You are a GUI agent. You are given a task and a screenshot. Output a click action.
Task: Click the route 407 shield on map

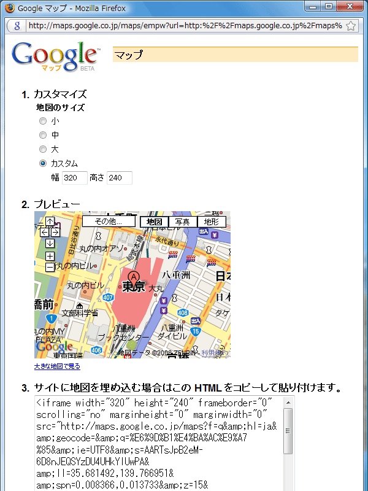[108, 298]
